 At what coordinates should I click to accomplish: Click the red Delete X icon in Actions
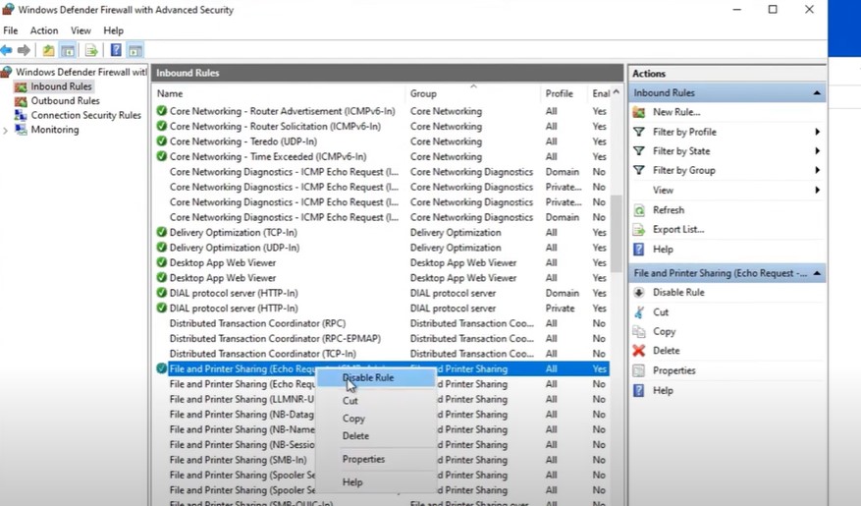pos(638,351)
